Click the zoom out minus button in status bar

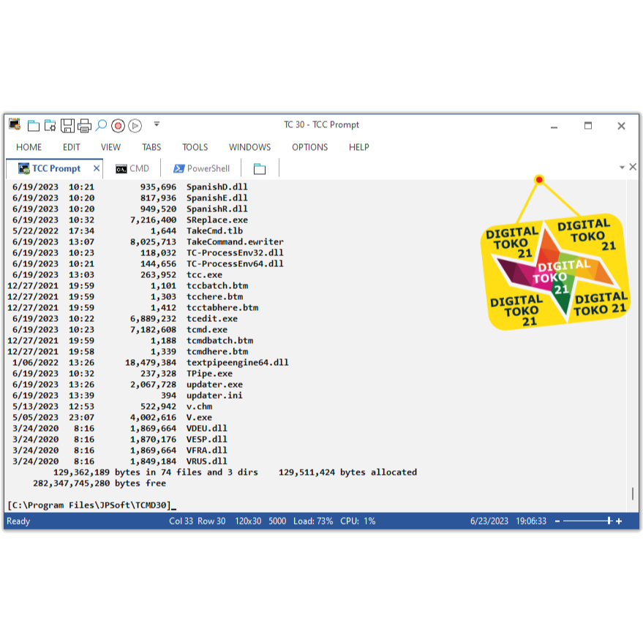coord(557,522)
